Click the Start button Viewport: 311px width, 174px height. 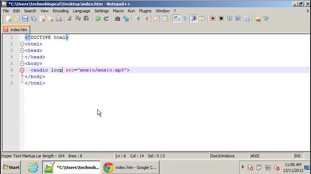point(11,168)
